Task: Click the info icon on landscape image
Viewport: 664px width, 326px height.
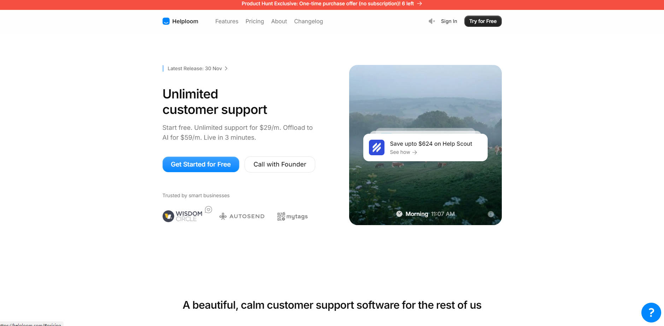Action: click(x=490, y=214)
